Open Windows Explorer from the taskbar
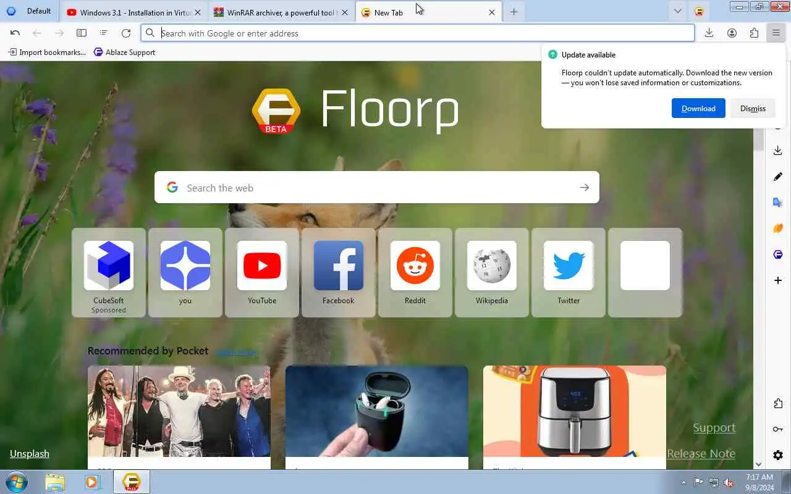Viewport: 791px width, 494px height. click(55, 482)
